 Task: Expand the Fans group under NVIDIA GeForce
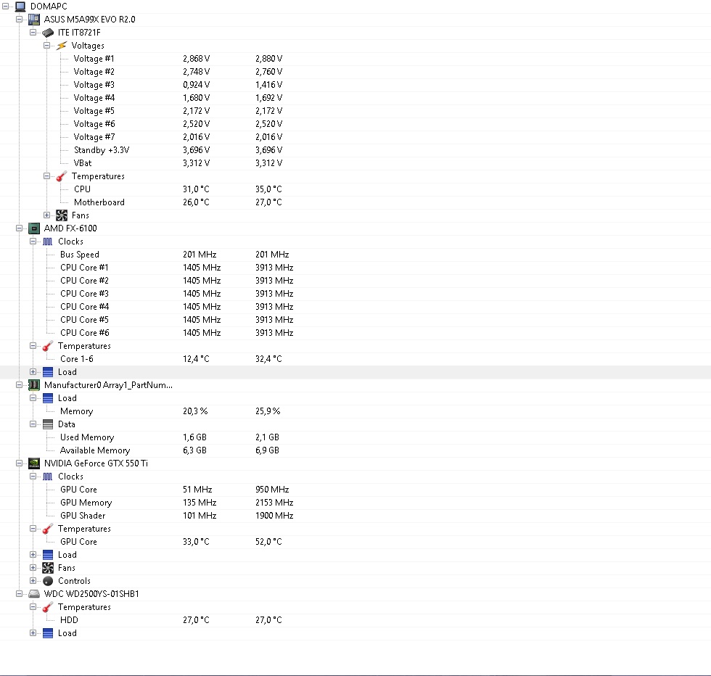(x=33, y=568)
